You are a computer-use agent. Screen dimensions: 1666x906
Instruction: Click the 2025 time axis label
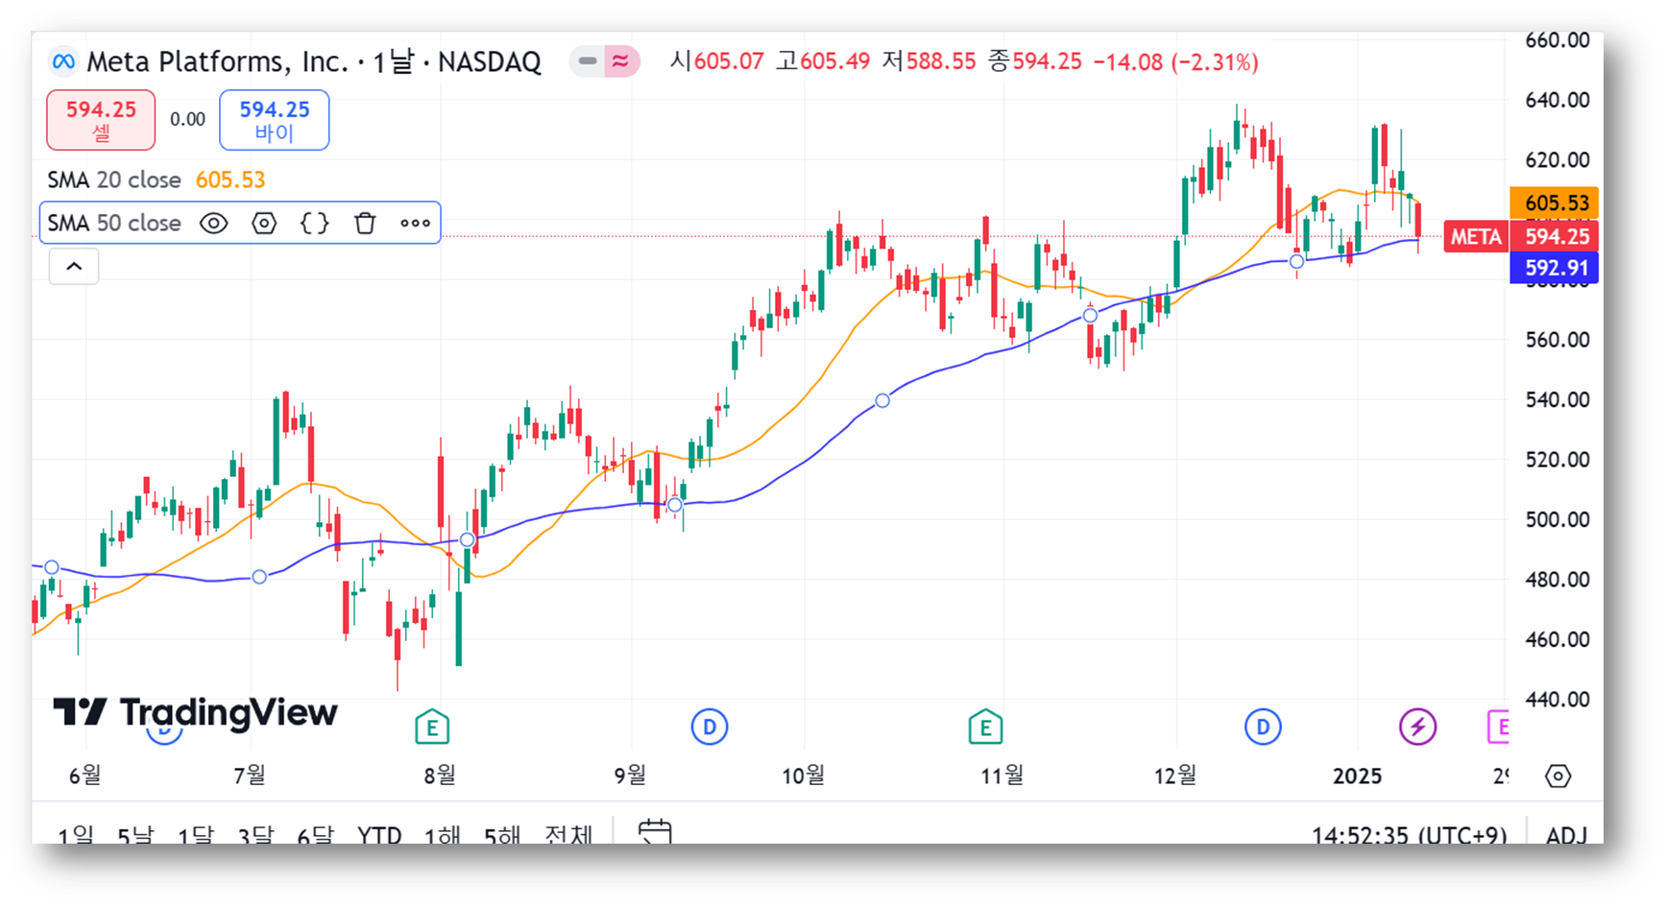pyautogui.click(x=1357, y=775)
